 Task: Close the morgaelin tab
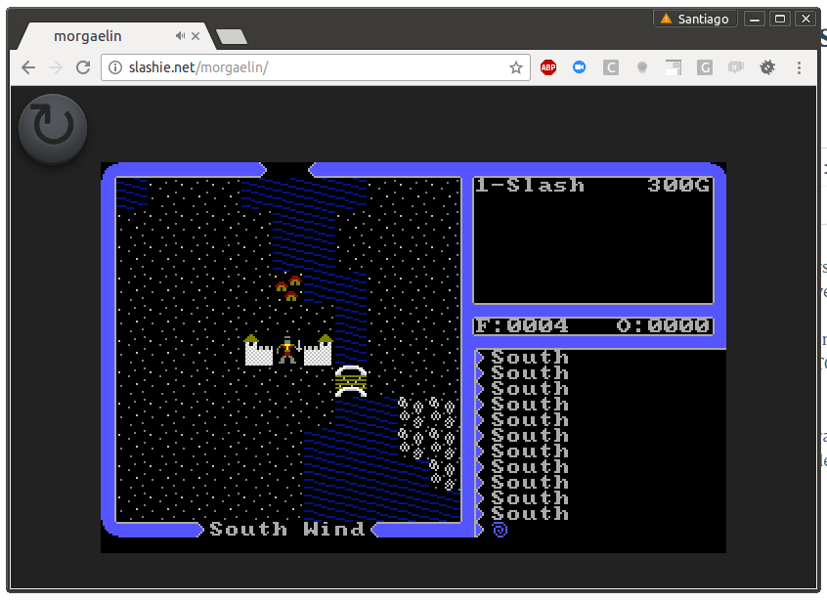coord(196,36)
